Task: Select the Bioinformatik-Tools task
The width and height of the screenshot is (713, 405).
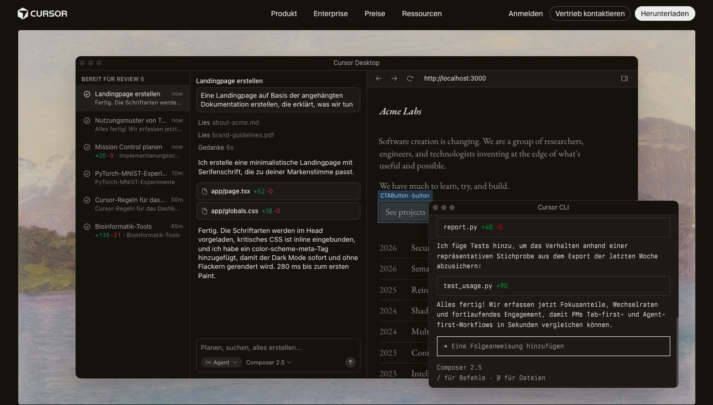Action: 133,230
